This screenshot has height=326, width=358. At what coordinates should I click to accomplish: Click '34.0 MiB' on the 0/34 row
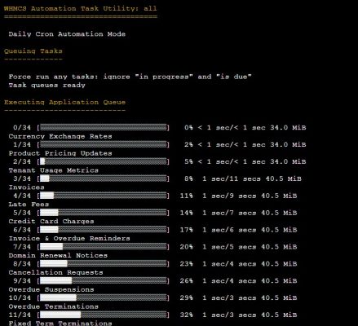click(288, 127)
